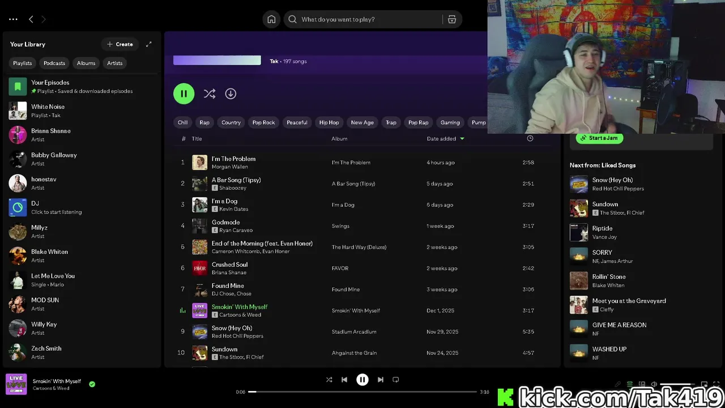
Task: Mute with the volume speaker icon
Action: (654, 384)
